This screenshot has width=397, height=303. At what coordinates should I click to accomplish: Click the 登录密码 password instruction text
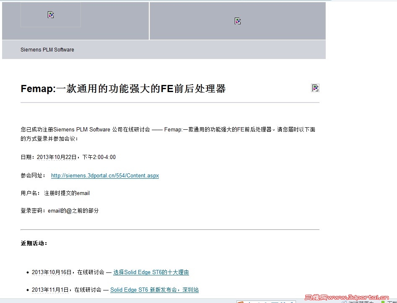click(x=59, y=211)
